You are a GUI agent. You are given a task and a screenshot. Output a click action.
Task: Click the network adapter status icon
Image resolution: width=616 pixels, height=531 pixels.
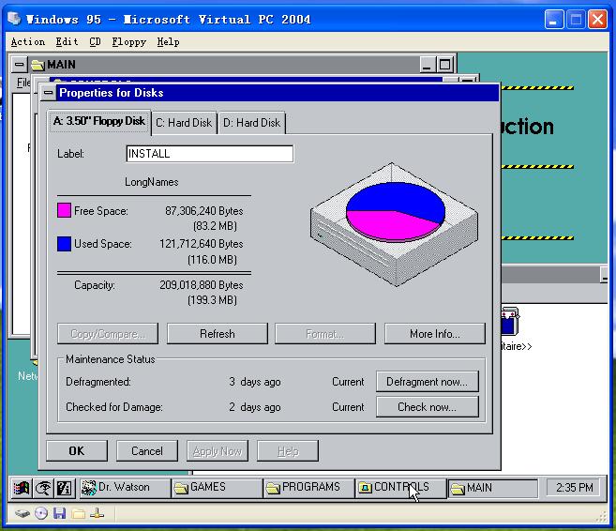click(x=97, y=513)
